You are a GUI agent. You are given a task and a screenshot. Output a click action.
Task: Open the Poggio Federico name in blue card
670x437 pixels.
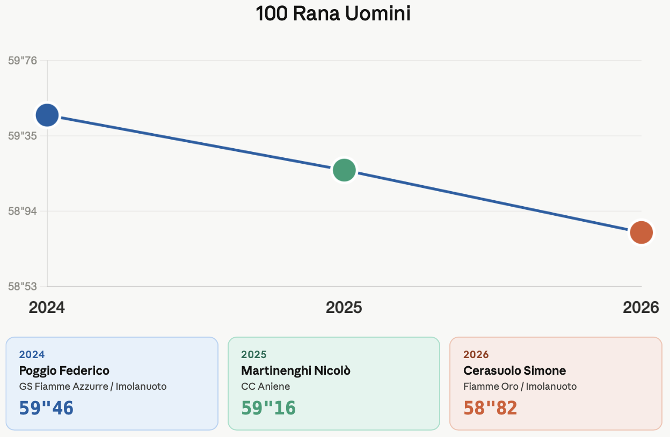pos(64,370)
